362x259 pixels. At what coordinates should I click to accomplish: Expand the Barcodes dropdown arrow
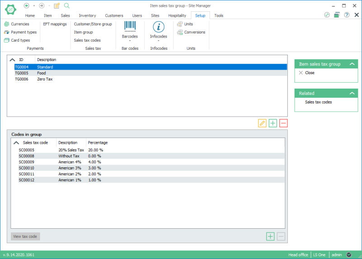pos(130,41)
